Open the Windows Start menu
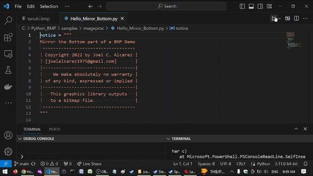This screenshot has width=313, height=176. coord(5,172)
